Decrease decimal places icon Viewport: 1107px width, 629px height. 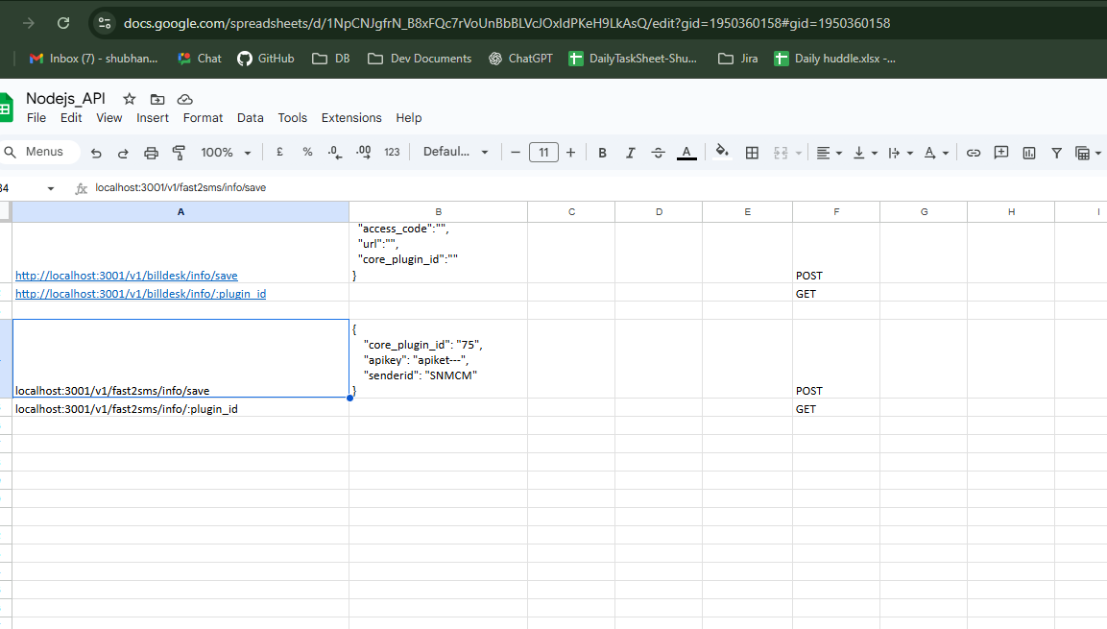(335, 152)
